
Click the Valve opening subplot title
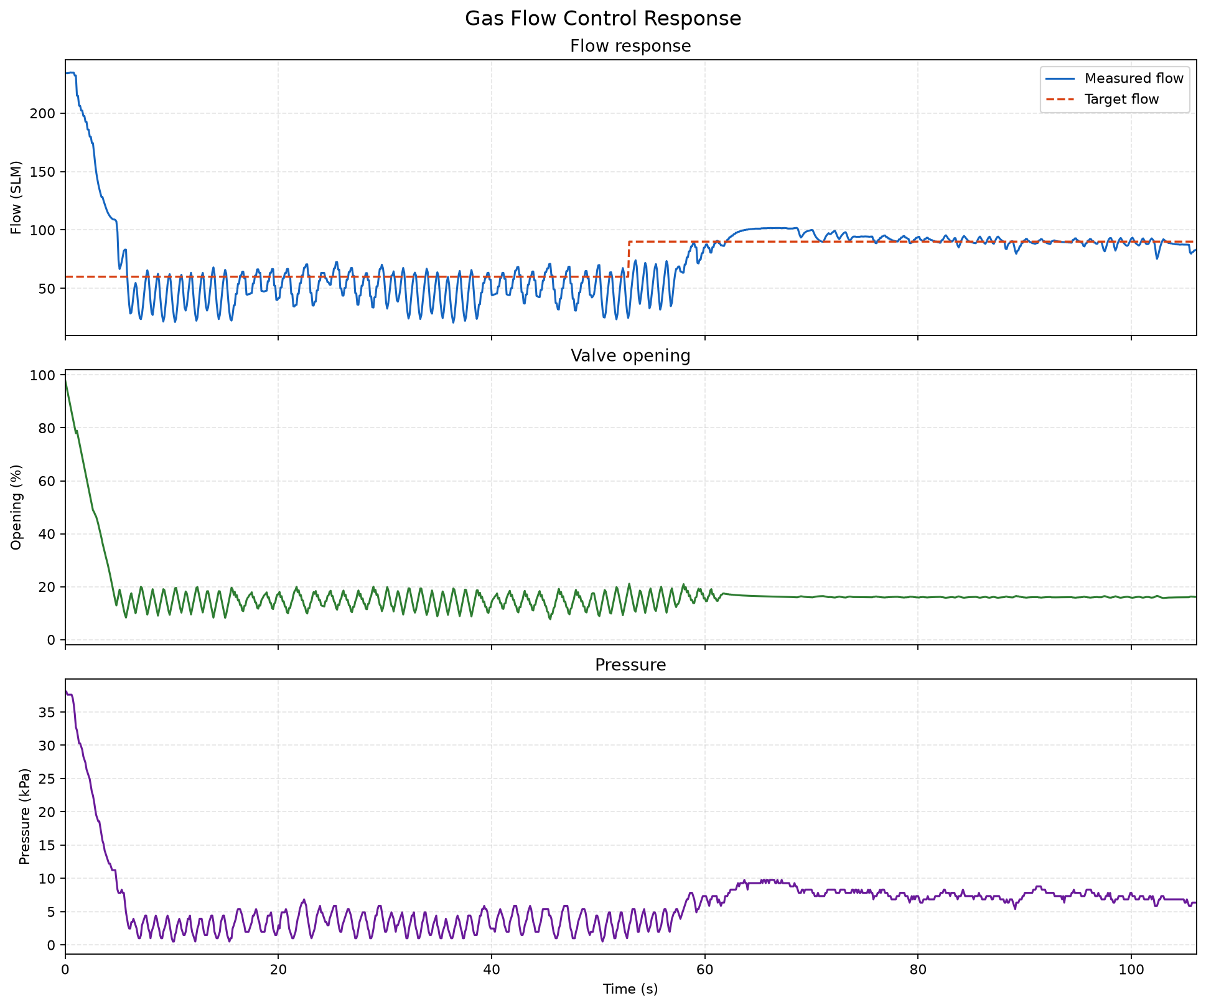630,356
